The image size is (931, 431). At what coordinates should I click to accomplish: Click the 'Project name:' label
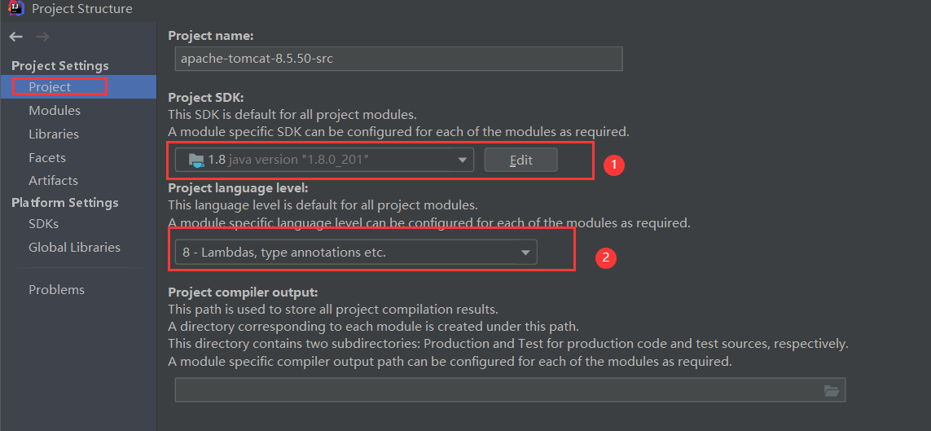coord(211,36)
